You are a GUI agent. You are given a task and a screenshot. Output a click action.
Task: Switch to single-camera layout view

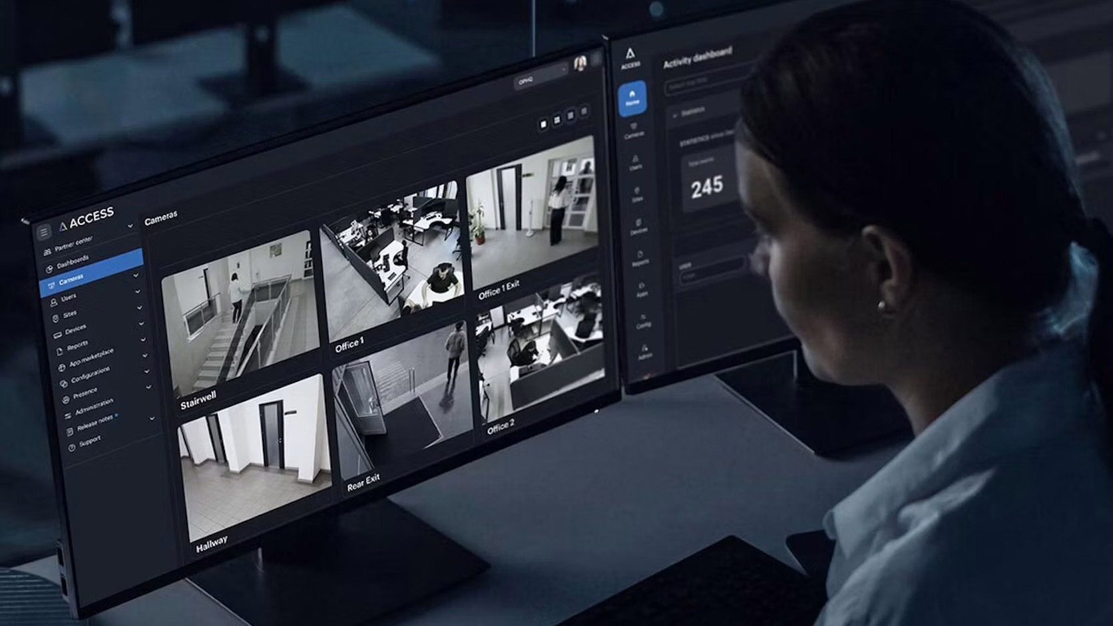543,124
